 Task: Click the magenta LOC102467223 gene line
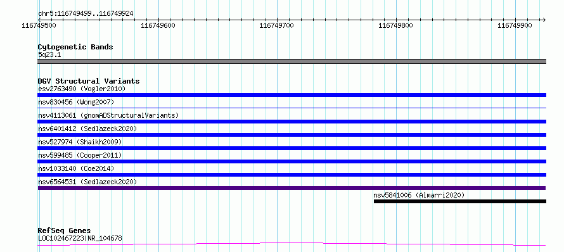coord(292,244)
